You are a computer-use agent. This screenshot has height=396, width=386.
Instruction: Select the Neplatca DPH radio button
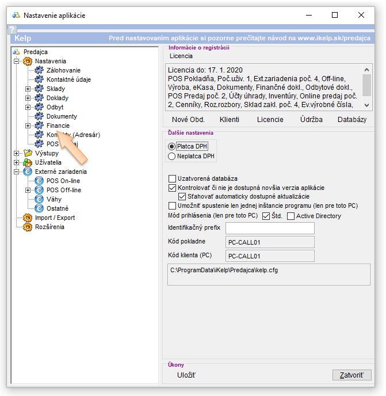click(171, 156)
